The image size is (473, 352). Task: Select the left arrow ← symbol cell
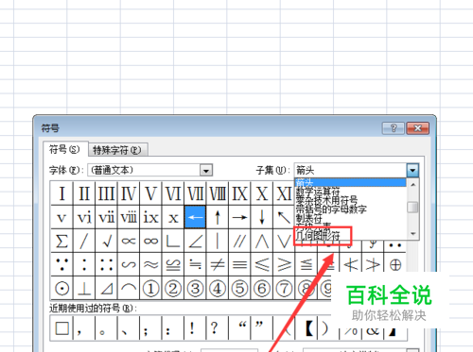tap(195, 217)
